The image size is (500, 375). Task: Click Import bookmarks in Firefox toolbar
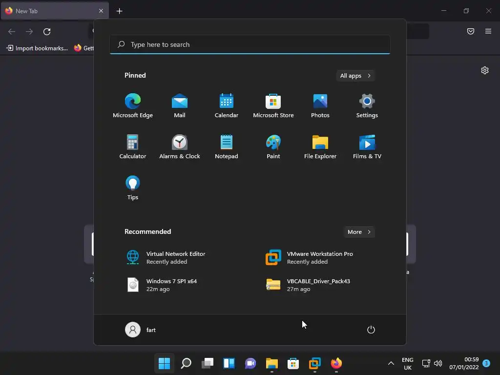[x=37, y=48]
